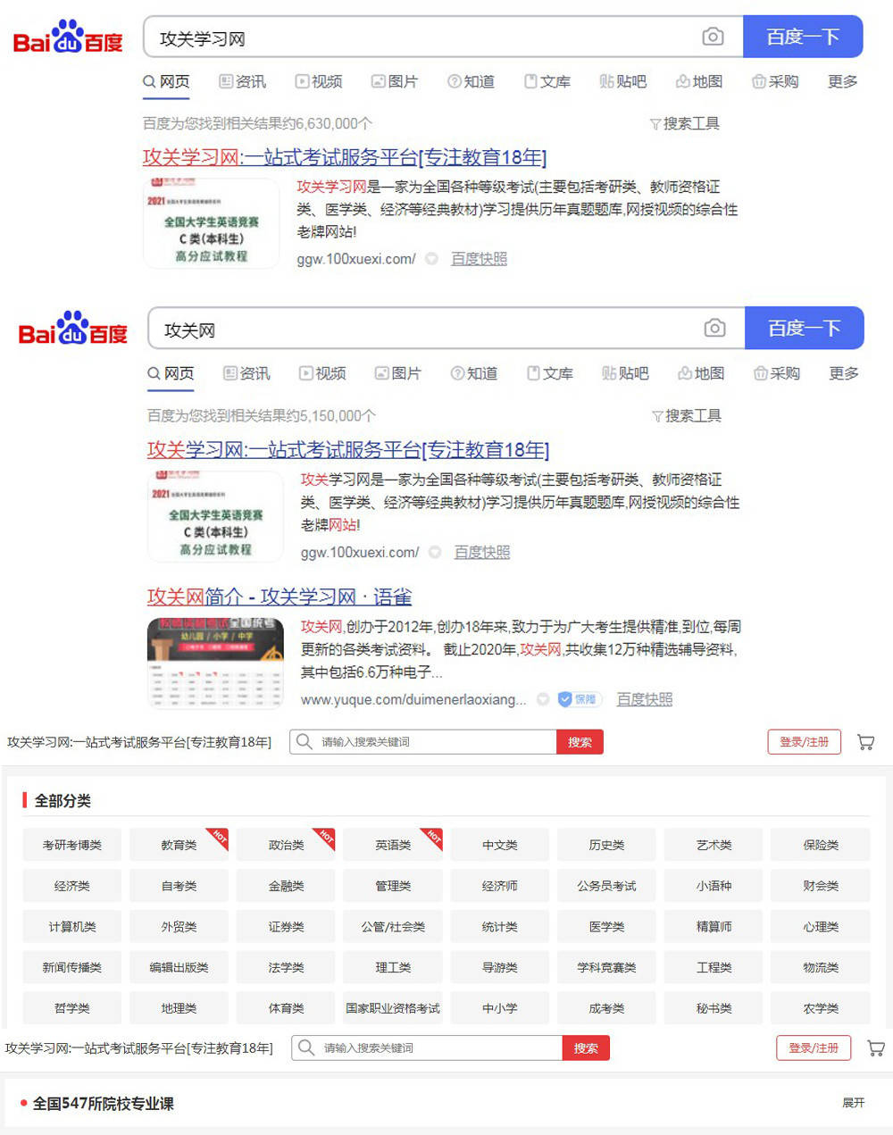Image resolution: width=893 pixels, height=1135 pixels.
Task: Select the 农学类 category
Action: pyautogui.click(x=821, y=1008)
